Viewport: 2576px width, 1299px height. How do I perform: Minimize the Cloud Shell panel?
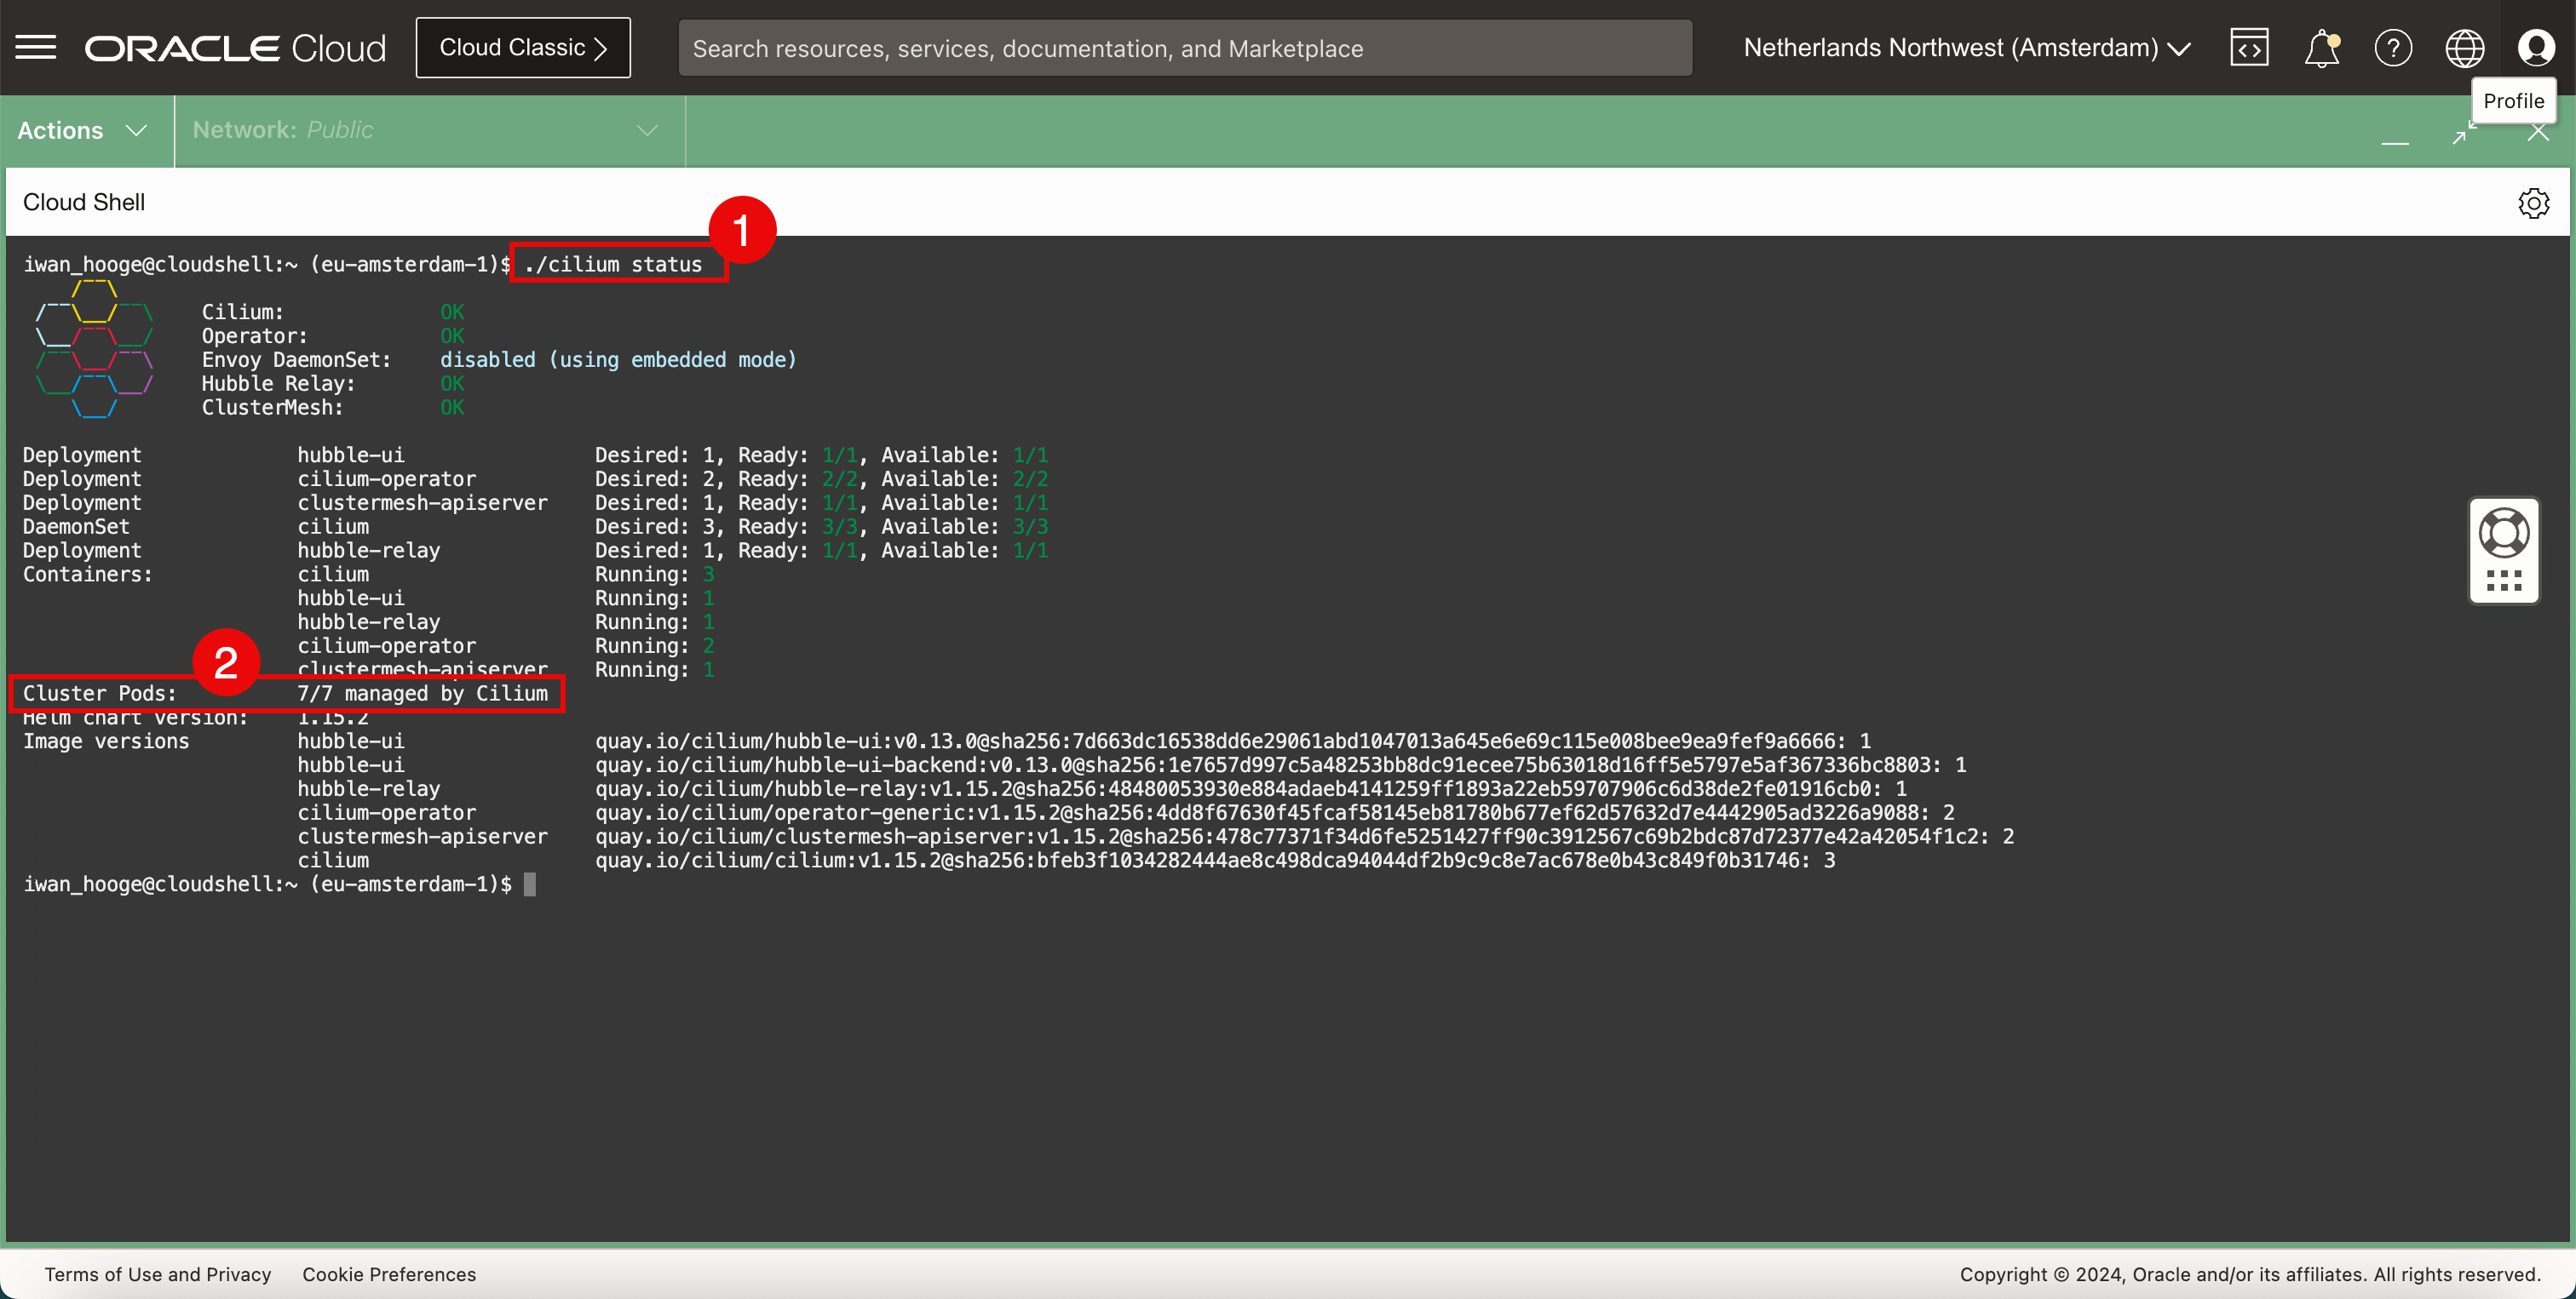[x=2395, y=141]
